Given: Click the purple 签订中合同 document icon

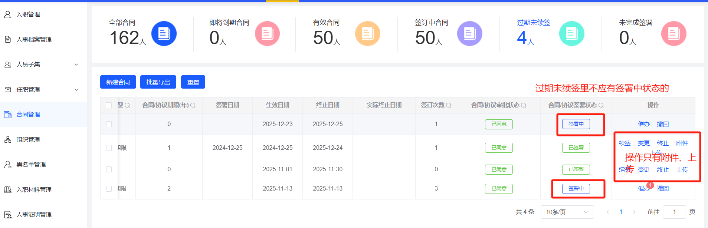Looking at the screenshot, I should 469,34.
